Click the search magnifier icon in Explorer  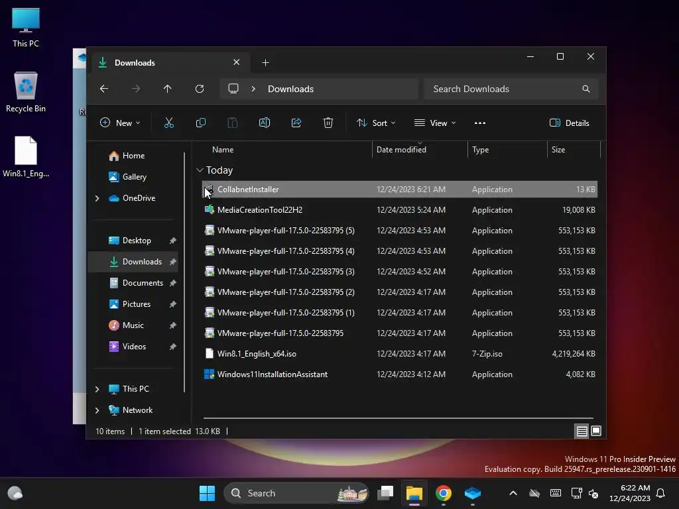(x=586, y=89)
